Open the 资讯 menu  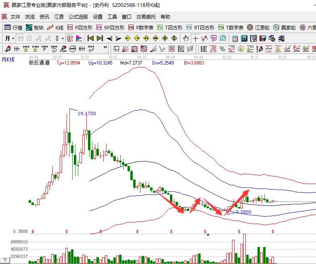click(44, 17)
